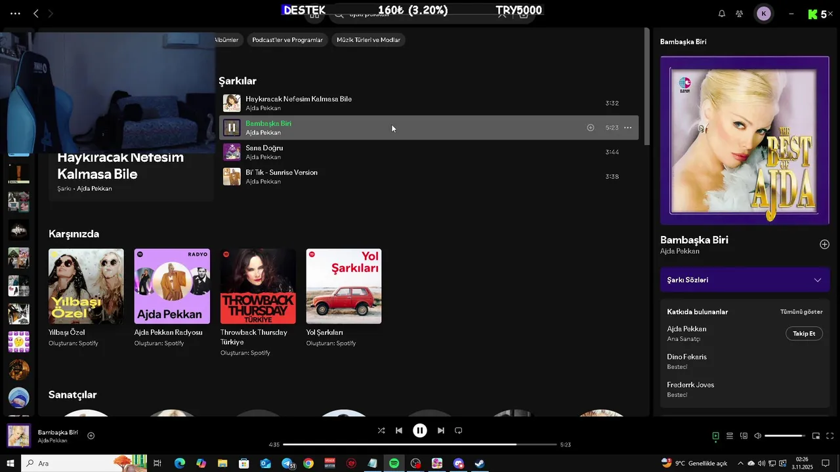840x472 pixels.
Task: Click Sana Doğru album thumbnail
Action: pos(232,152)
